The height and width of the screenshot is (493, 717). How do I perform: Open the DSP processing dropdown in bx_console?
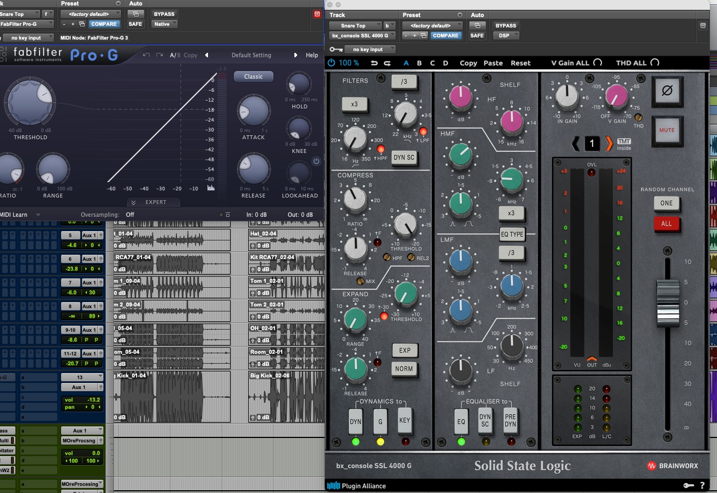coord(506,36)
